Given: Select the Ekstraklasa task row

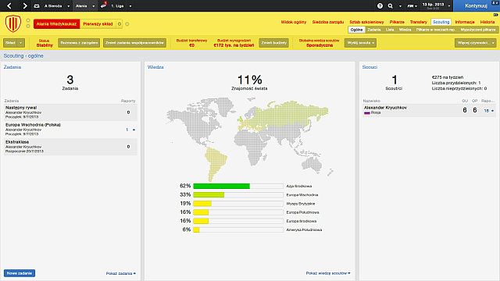Looking at the screenshot, I should click(x=70, y=147).
